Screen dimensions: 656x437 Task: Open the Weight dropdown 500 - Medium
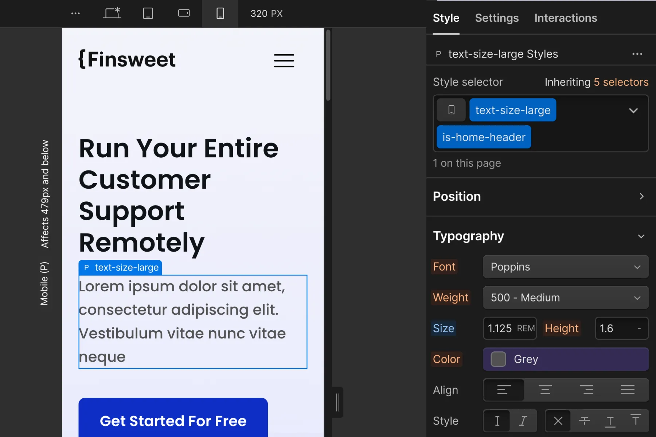pyautogui.click(x=566, y=298)
